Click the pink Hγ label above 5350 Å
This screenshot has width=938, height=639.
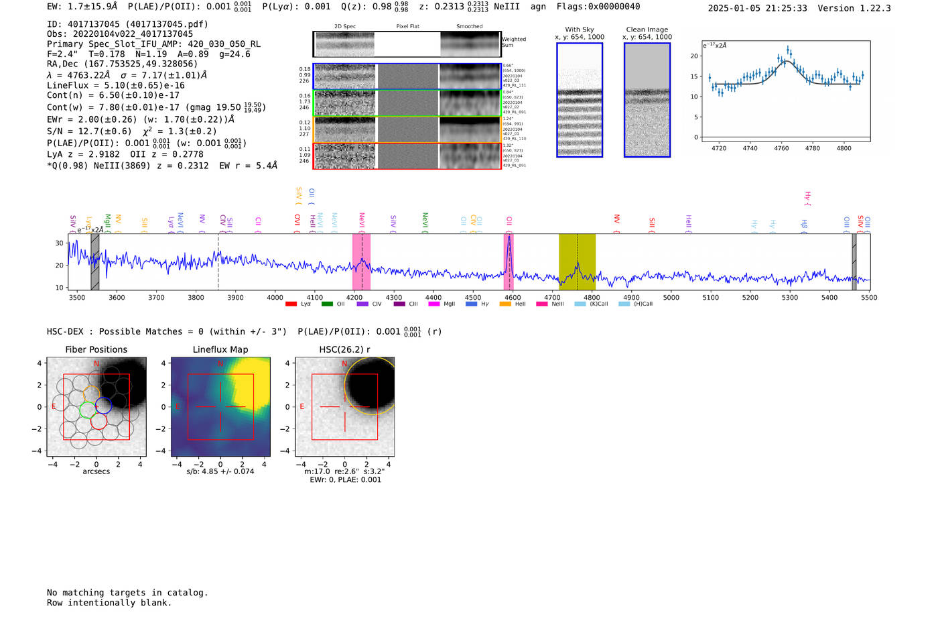[x=807, y=198]
